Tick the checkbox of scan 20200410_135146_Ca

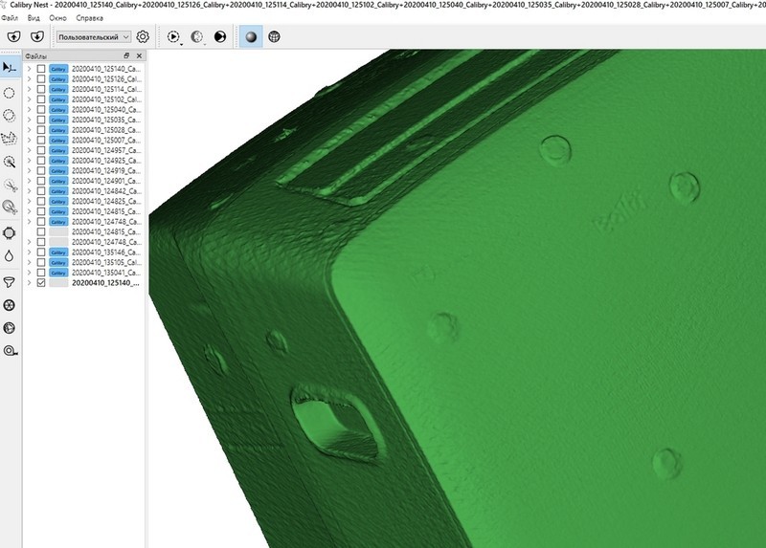pyautogui.click(x=41, y=252)
